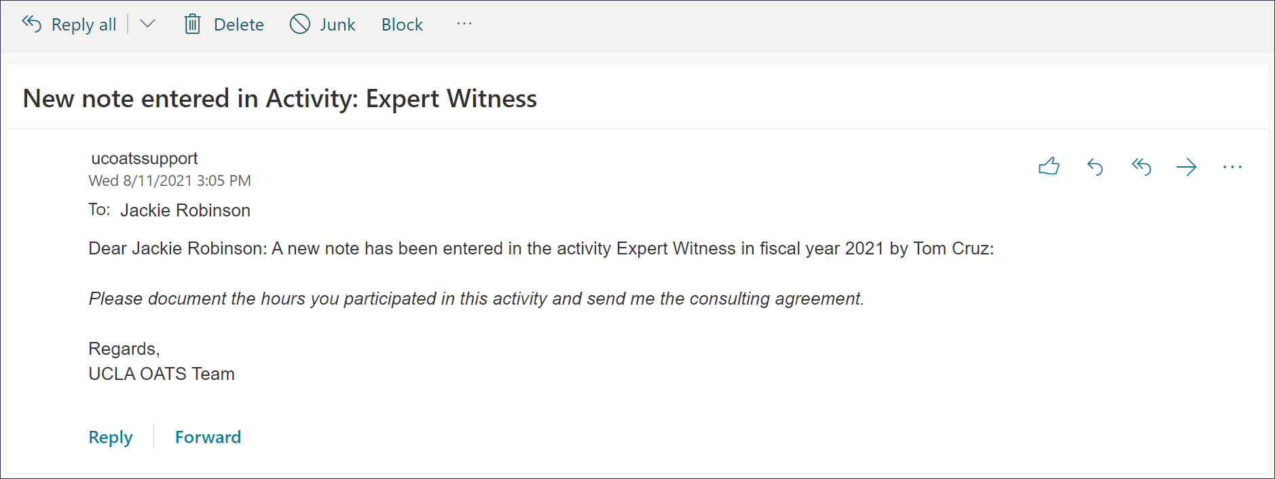Click the Junk text label
1275x479 pixels.
point(337,24)
